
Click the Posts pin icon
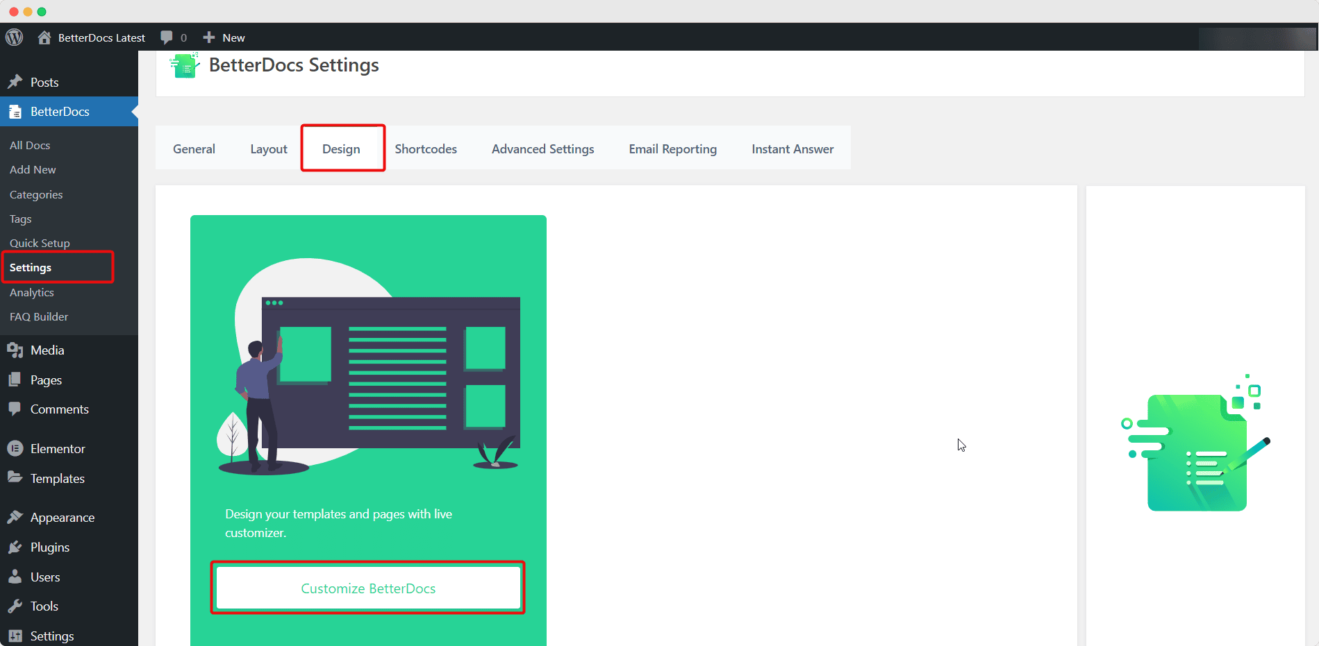click(x=15, y=81)
